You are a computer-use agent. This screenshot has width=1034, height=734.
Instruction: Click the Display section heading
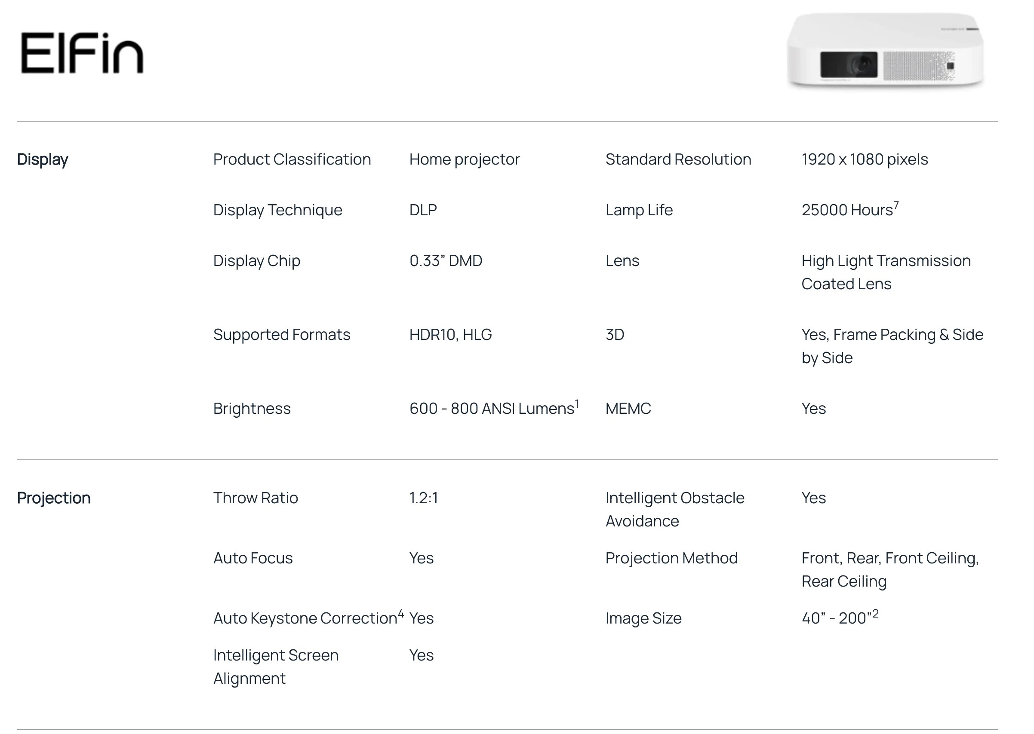[43, 159]
